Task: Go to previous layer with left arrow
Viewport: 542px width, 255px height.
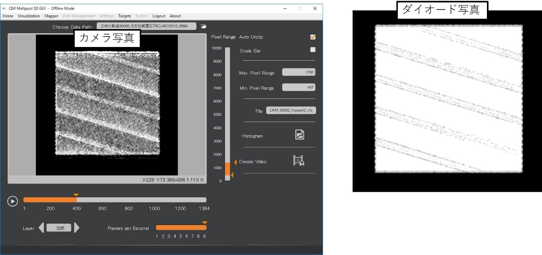Action: coord(41,228)
